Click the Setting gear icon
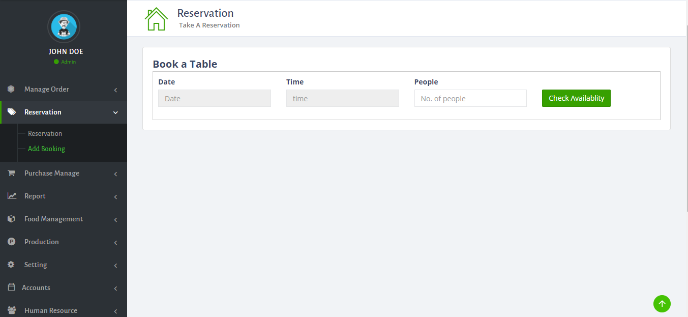688x317 pixels. (11, 265)
